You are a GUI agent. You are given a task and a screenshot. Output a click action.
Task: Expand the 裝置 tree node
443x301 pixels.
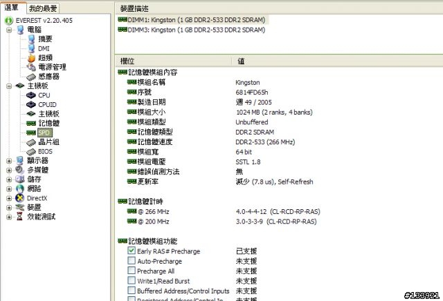[x=9, y=208]
